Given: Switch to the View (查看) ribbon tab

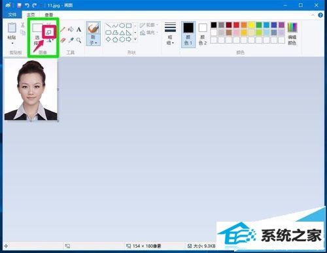Looking at the screenshot, I should tap(48, 14).
